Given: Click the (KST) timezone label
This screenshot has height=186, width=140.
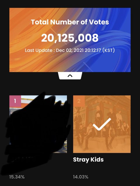Looking at the screenshot, I should [108, 50].
